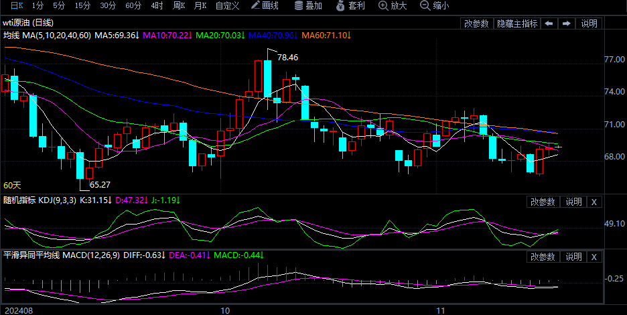The height and width of the screenshot is (315, 627).
Task: Close the KDJ indicator panel
Action: (594, 202)
